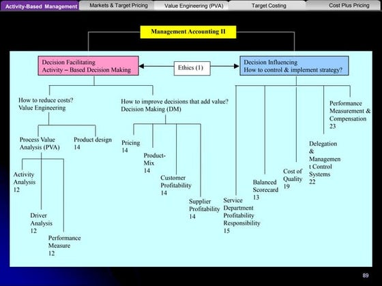Select the Balanced Scorecard 13 node
This screenshot has width=382, height=286.
[265, 190]
